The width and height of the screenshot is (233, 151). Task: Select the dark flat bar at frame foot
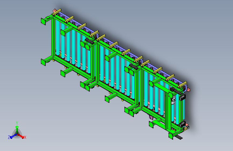179,137
